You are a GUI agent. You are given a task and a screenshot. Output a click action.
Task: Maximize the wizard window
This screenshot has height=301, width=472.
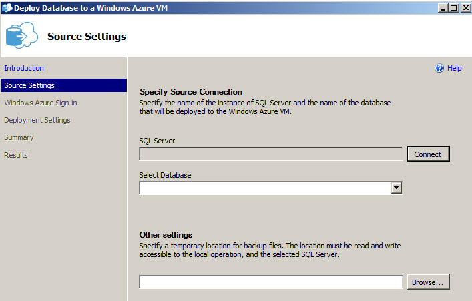click(x=453, y=8)
